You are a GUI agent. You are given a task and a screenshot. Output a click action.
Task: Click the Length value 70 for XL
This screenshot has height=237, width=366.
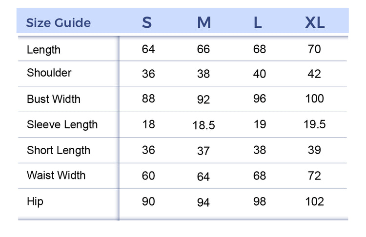[x=314, y=49]
